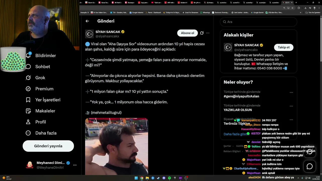Open Sohbet chat in the sidebar
Viewport: 322px width, 181px height.
[38, 67]
